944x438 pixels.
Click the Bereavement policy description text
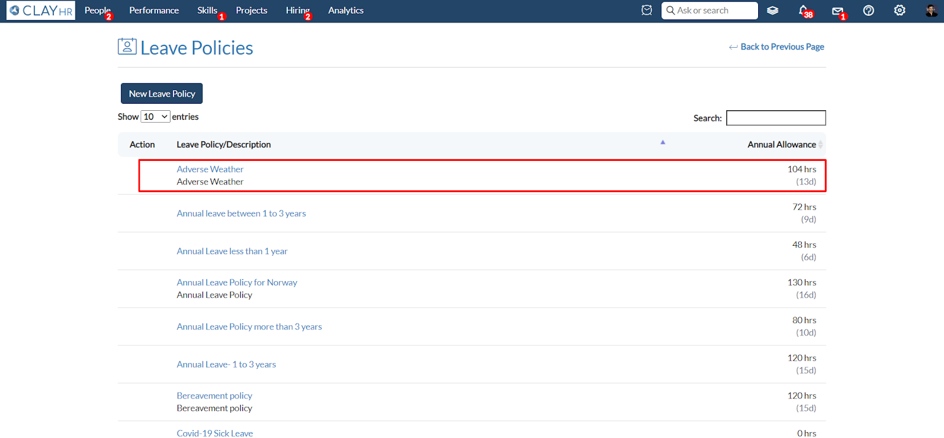coord(214,408)
